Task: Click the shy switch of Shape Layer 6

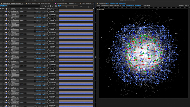Action: tap(35, 30)
